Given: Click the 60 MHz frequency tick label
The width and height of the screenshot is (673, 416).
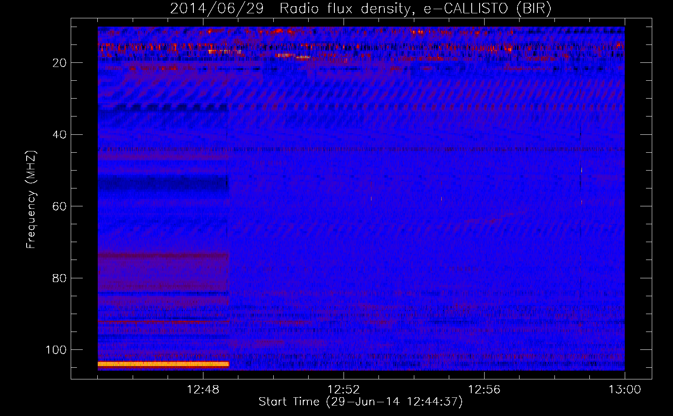Looking at the screenshot, I should click(59, 206).
